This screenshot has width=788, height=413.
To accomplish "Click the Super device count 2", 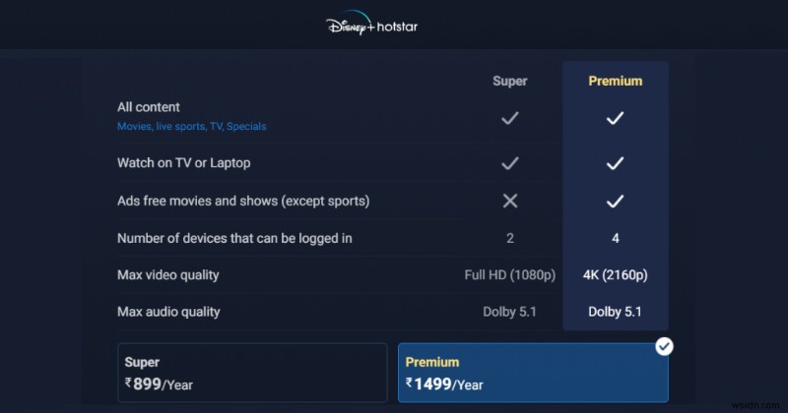I will [x=510, y=238].
